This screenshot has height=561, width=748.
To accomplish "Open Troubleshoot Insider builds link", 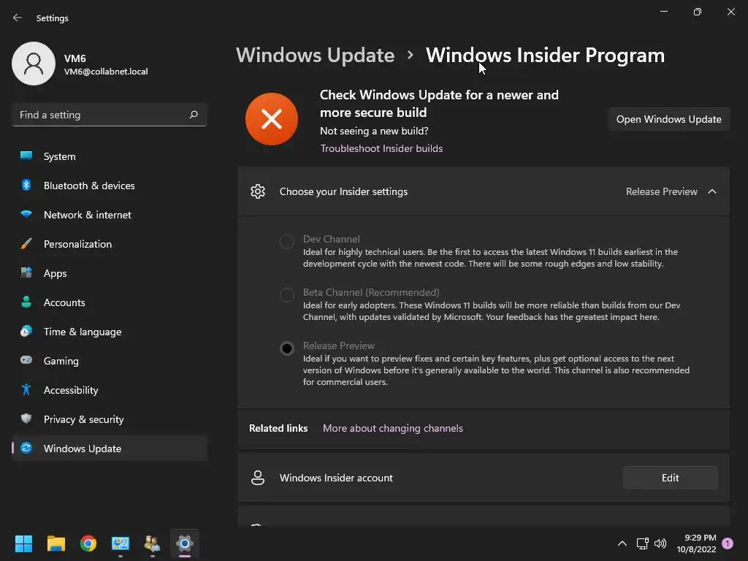I will [381, 148].
